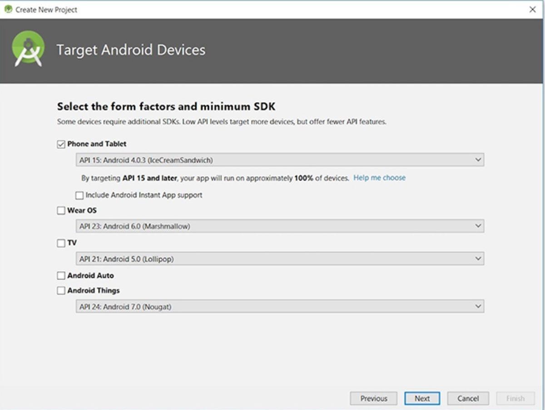Viewport: 545px width, 410px height.
Task: Check the Wear OS checkbox
Action: [61, 210]
